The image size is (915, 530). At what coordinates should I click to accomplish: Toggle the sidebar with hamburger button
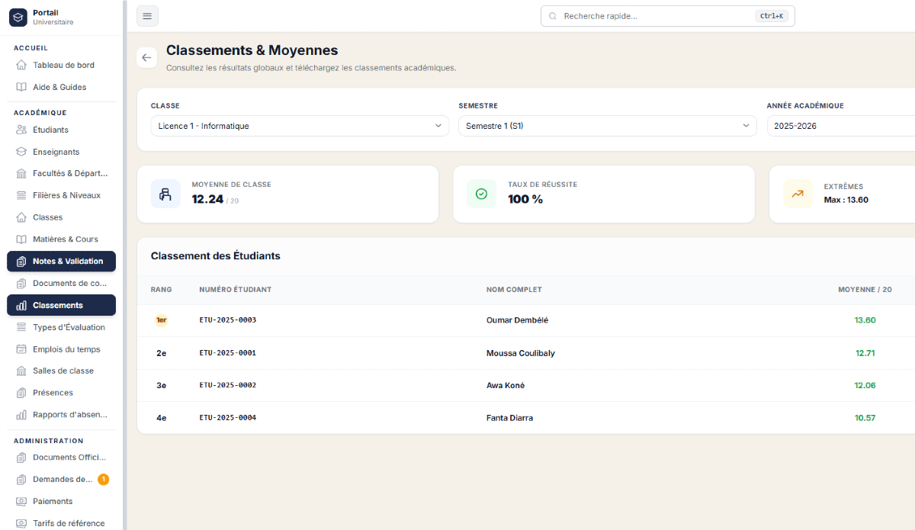[147, 16]
